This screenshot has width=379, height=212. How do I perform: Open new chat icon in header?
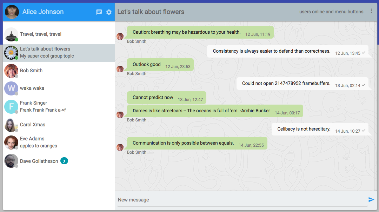99,12
